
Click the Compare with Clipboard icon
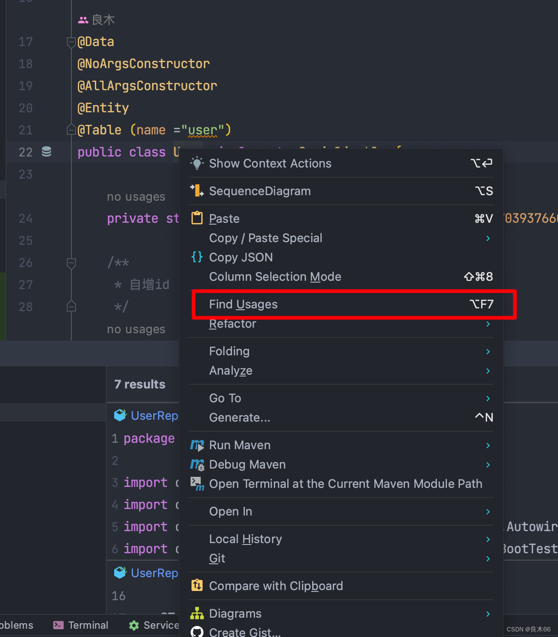197,585
